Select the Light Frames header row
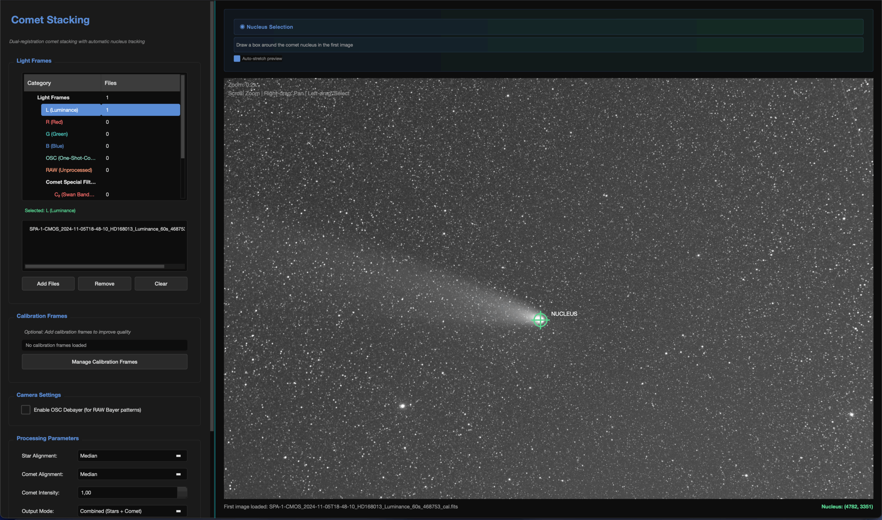 (x=53, y=98)
